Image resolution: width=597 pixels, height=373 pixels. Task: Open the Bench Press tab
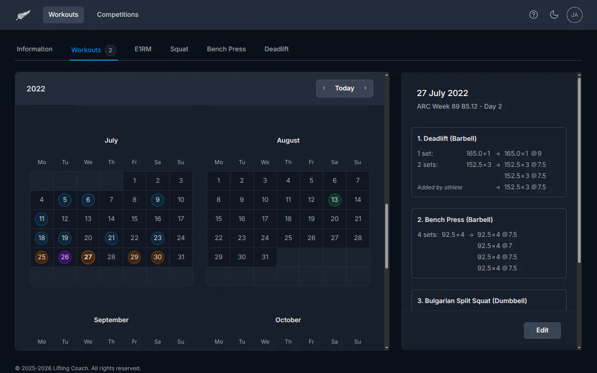coord(226,49)
